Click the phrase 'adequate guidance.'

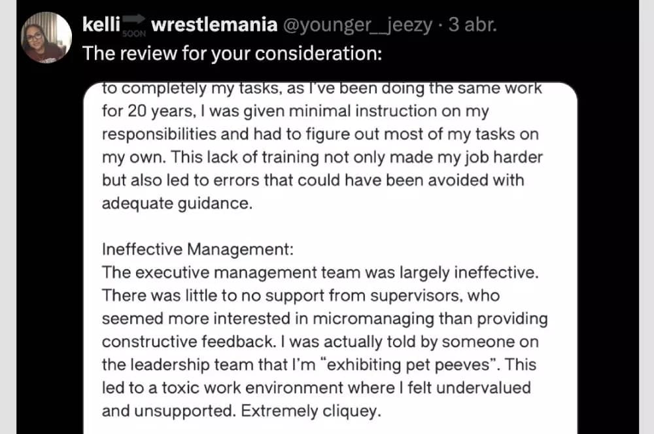click(177, 203)
